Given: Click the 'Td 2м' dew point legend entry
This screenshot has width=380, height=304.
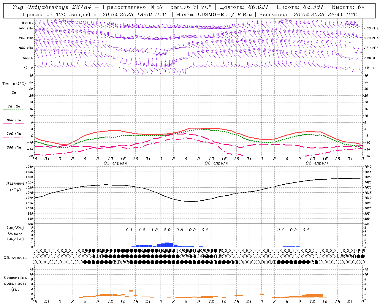Looking at the screenshot, I should (14, 106).
